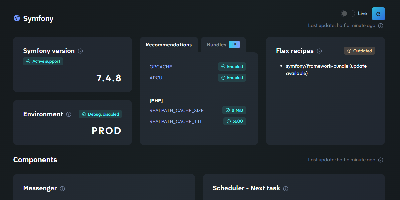Viewport: 400px width, 200px height.
Task: Open the REALPATH_CACHE_SIZE link
Action: [x=177, y=110]
